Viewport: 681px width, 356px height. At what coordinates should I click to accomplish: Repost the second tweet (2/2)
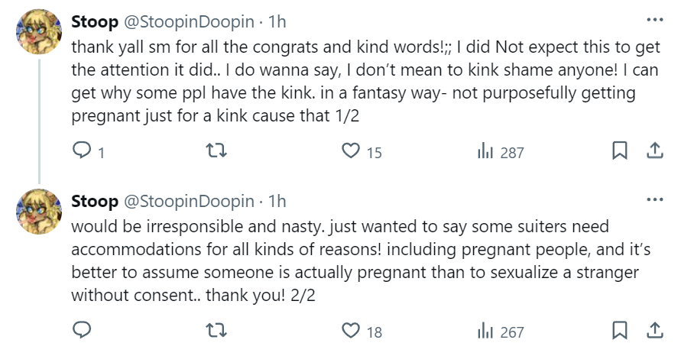pyautogui.click(x=217, y=331)
